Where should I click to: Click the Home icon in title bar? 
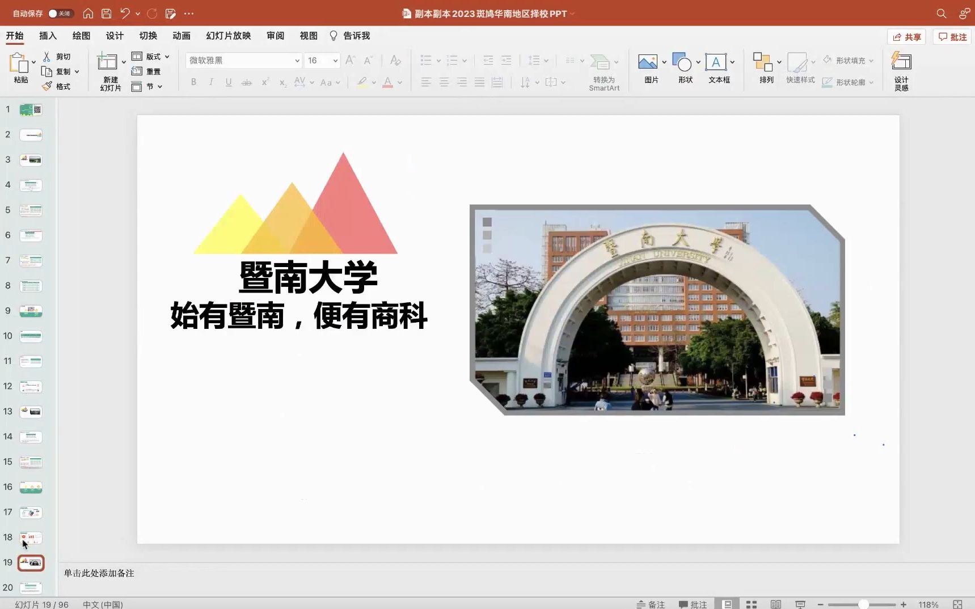click(x=88, y=13)
